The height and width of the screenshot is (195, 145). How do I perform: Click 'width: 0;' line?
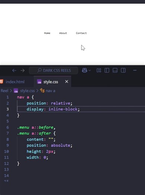pyautogui.click(x=37, y=157)
